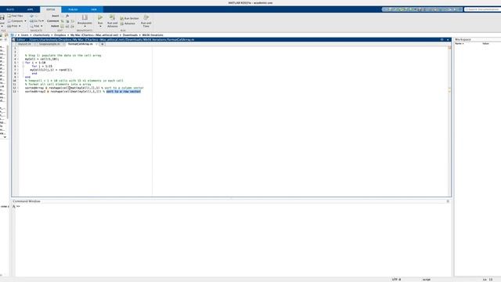
Task: Switch to the APPS ribbon tab
Action: point(30,9)
